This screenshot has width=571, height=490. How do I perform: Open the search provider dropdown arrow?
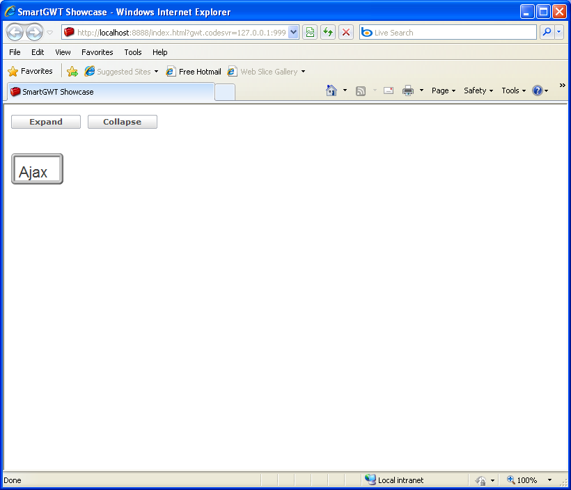[x=559, y=33]
